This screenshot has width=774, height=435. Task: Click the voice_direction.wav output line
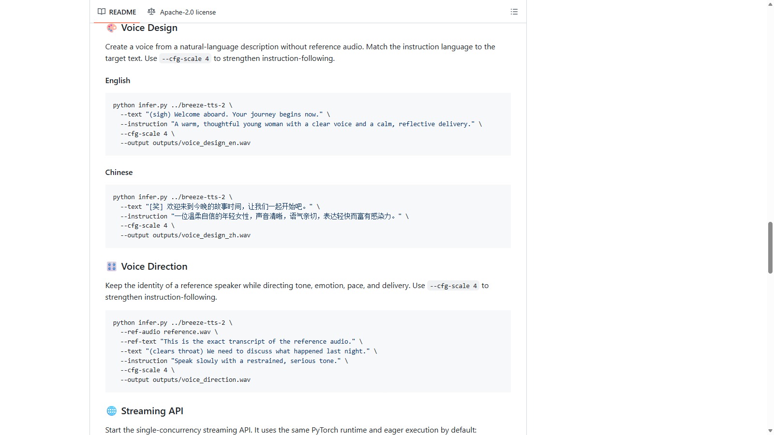[x=185, y=380]
